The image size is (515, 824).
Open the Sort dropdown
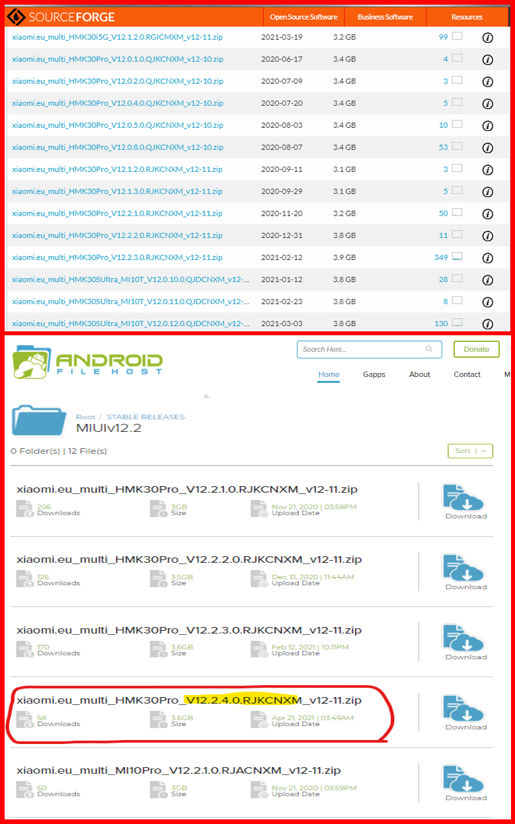coord(470,451)
